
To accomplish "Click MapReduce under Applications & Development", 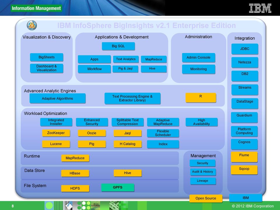I will click(x=154, y=59).
